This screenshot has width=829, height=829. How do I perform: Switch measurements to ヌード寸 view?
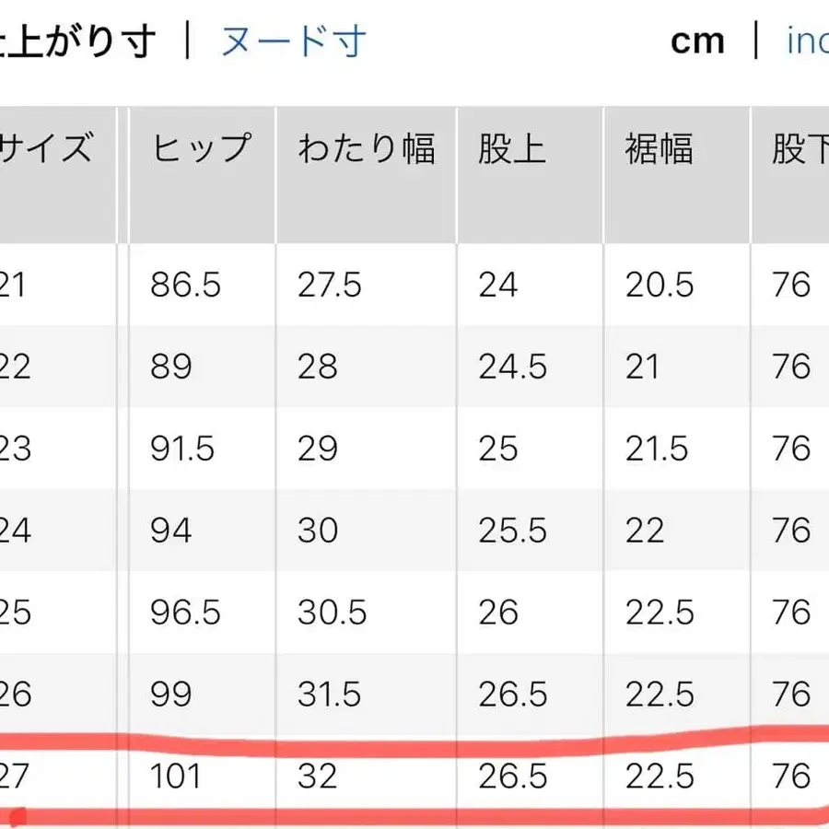pyautogui.click(x=291, y=40)
